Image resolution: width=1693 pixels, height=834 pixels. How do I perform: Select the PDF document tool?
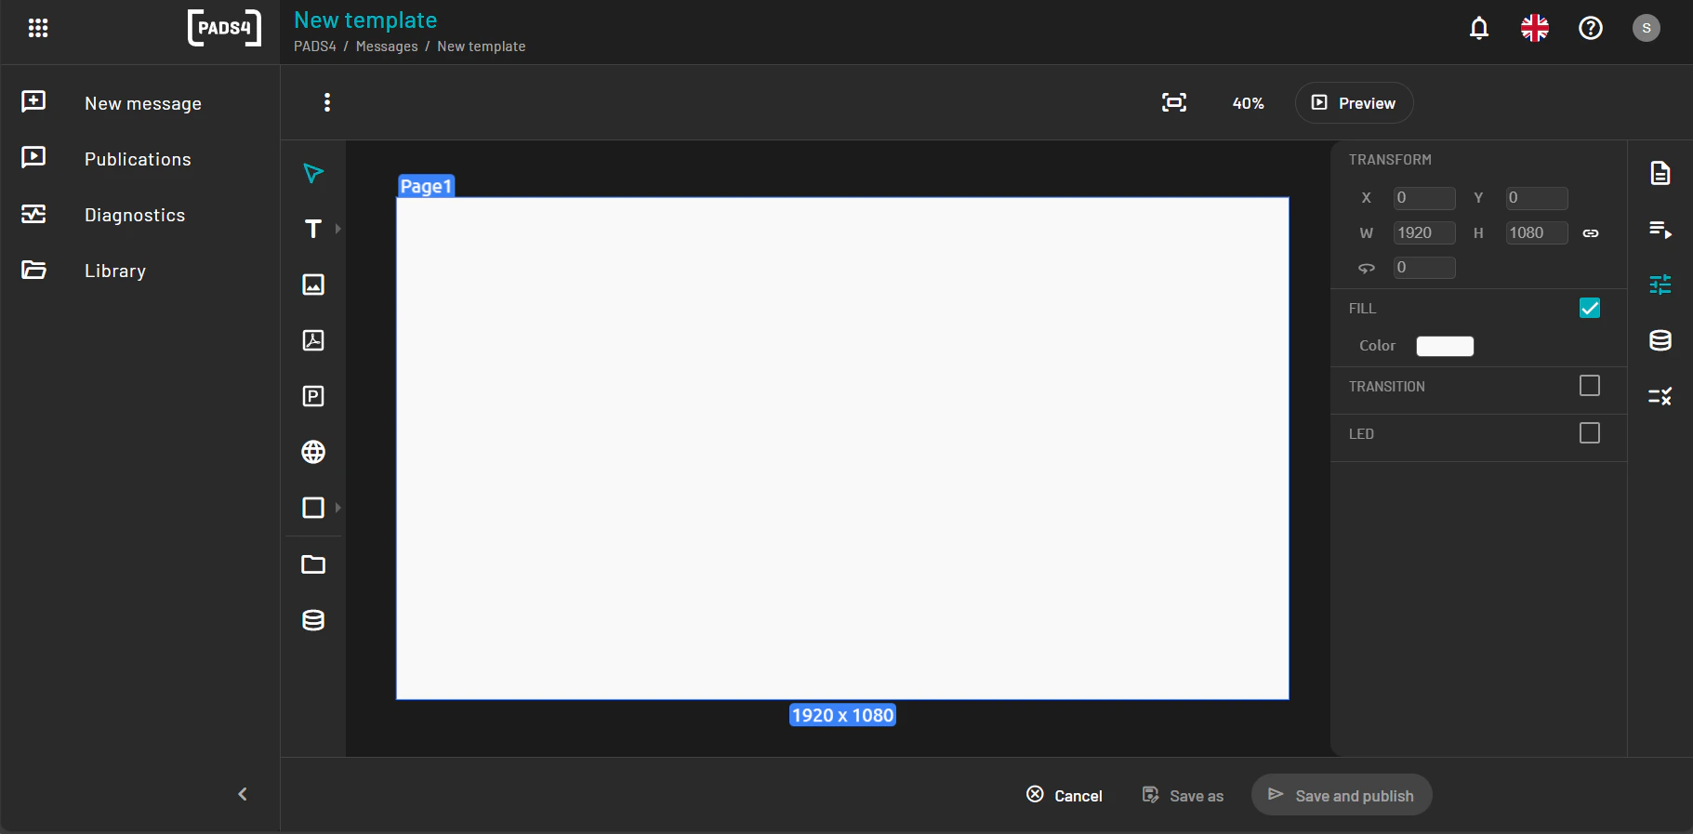[313, 340]
